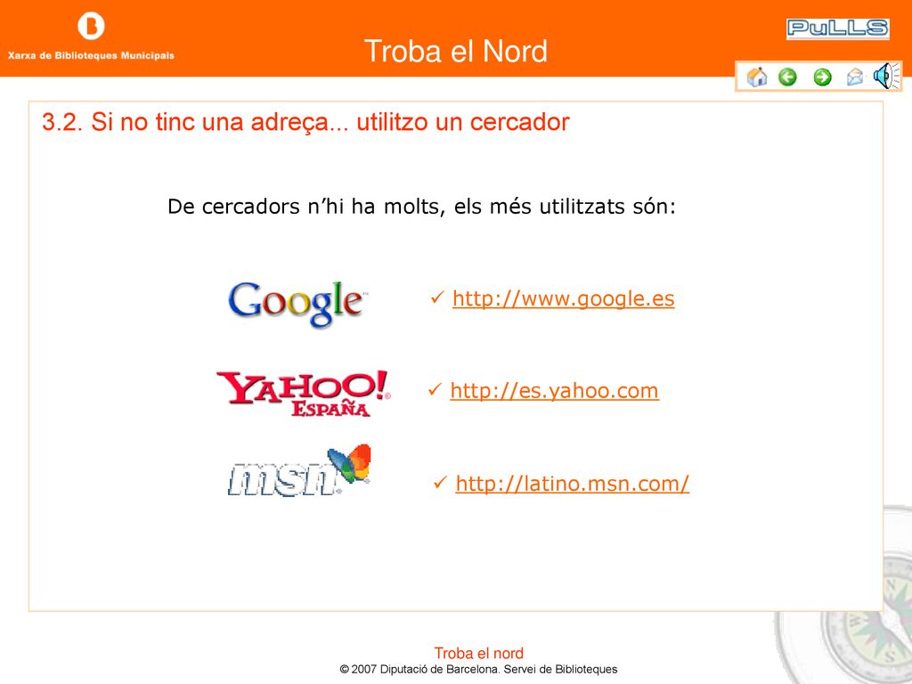Click the footer text 'Troba el nord'
This screenshot has width=912, height=684.
[478, 653]
